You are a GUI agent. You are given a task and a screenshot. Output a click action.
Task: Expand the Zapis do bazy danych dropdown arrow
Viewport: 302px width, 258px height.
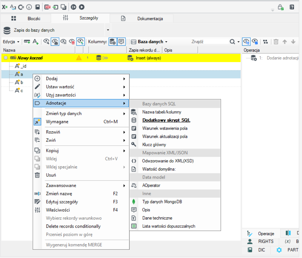108,30
